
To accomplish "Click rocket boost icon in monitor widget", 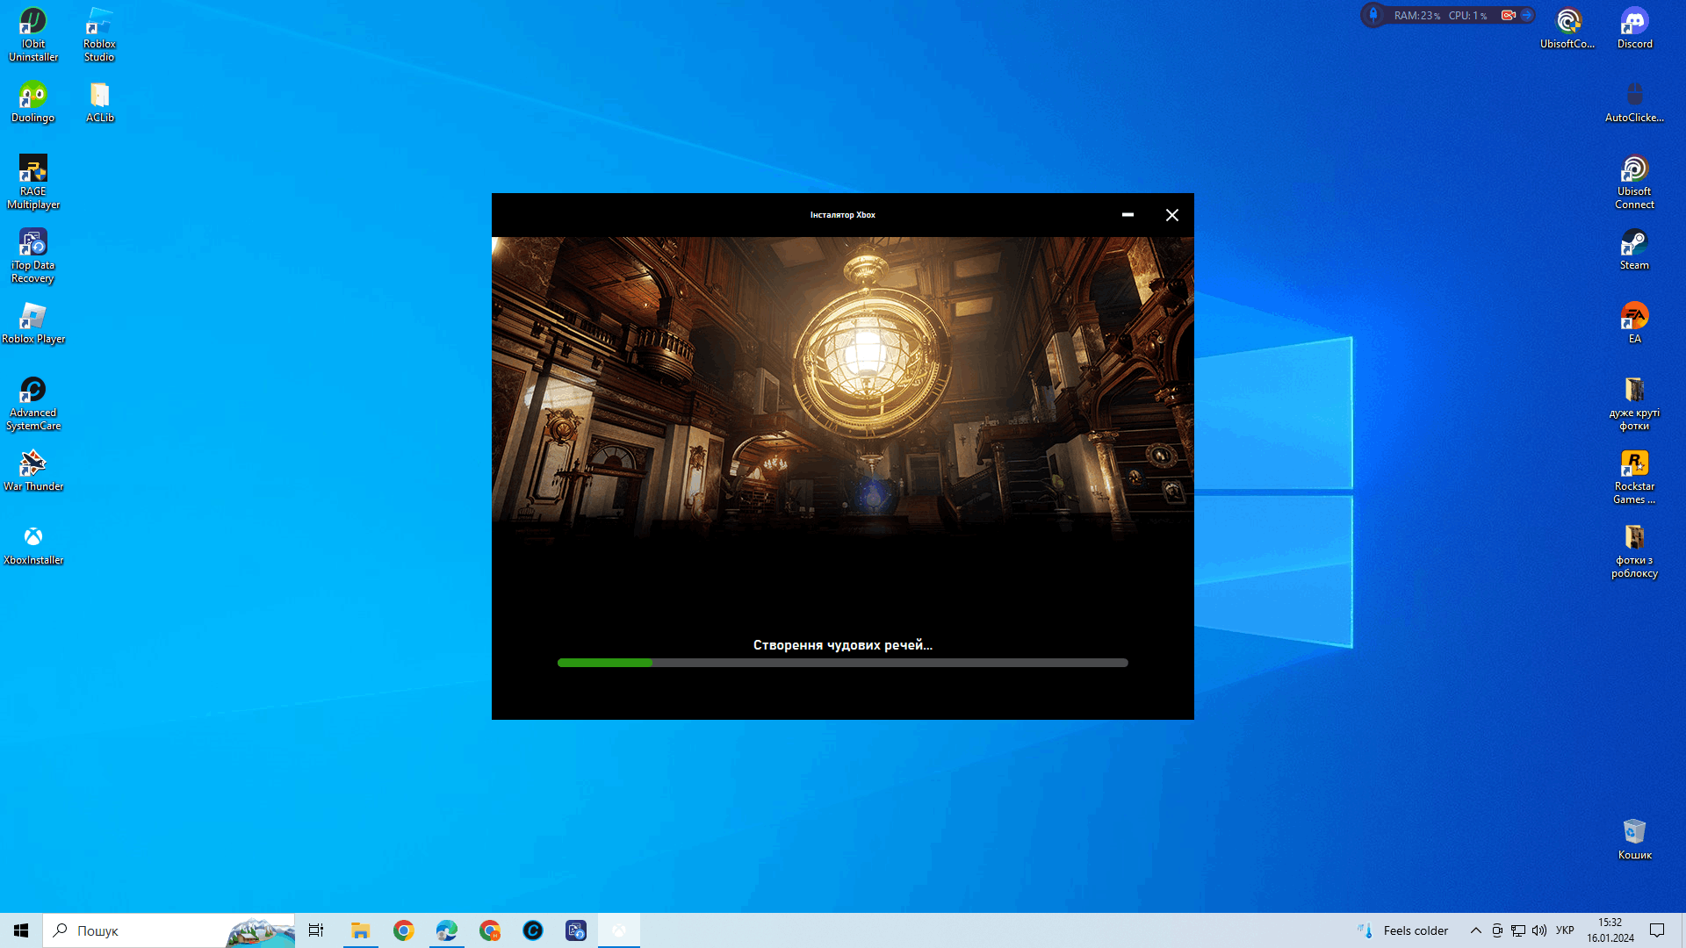I will click(1373, 15).
